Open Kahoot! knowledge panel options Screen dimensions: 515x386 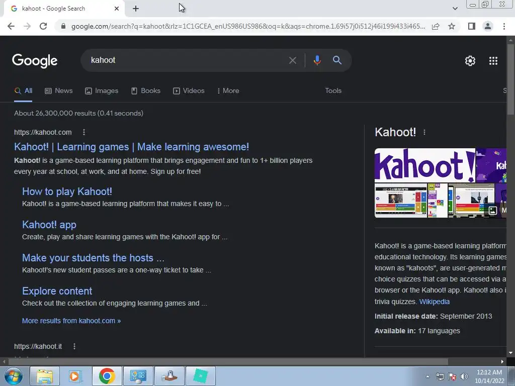pos(424,132)
